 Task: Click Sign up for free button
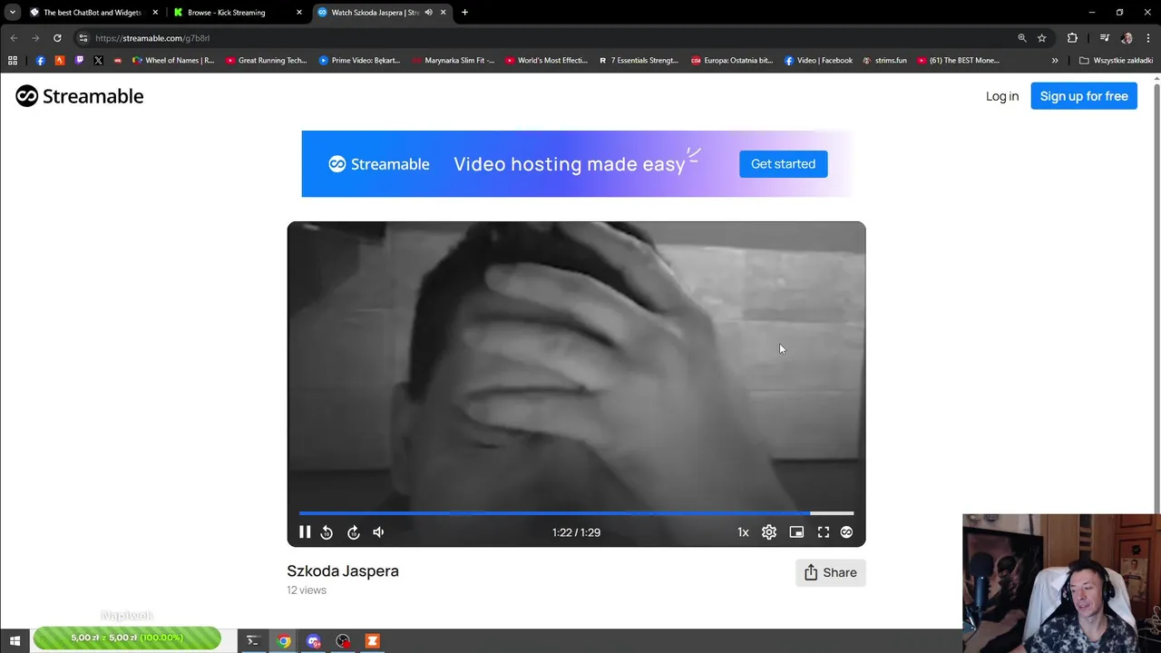tap(1084, 96)
